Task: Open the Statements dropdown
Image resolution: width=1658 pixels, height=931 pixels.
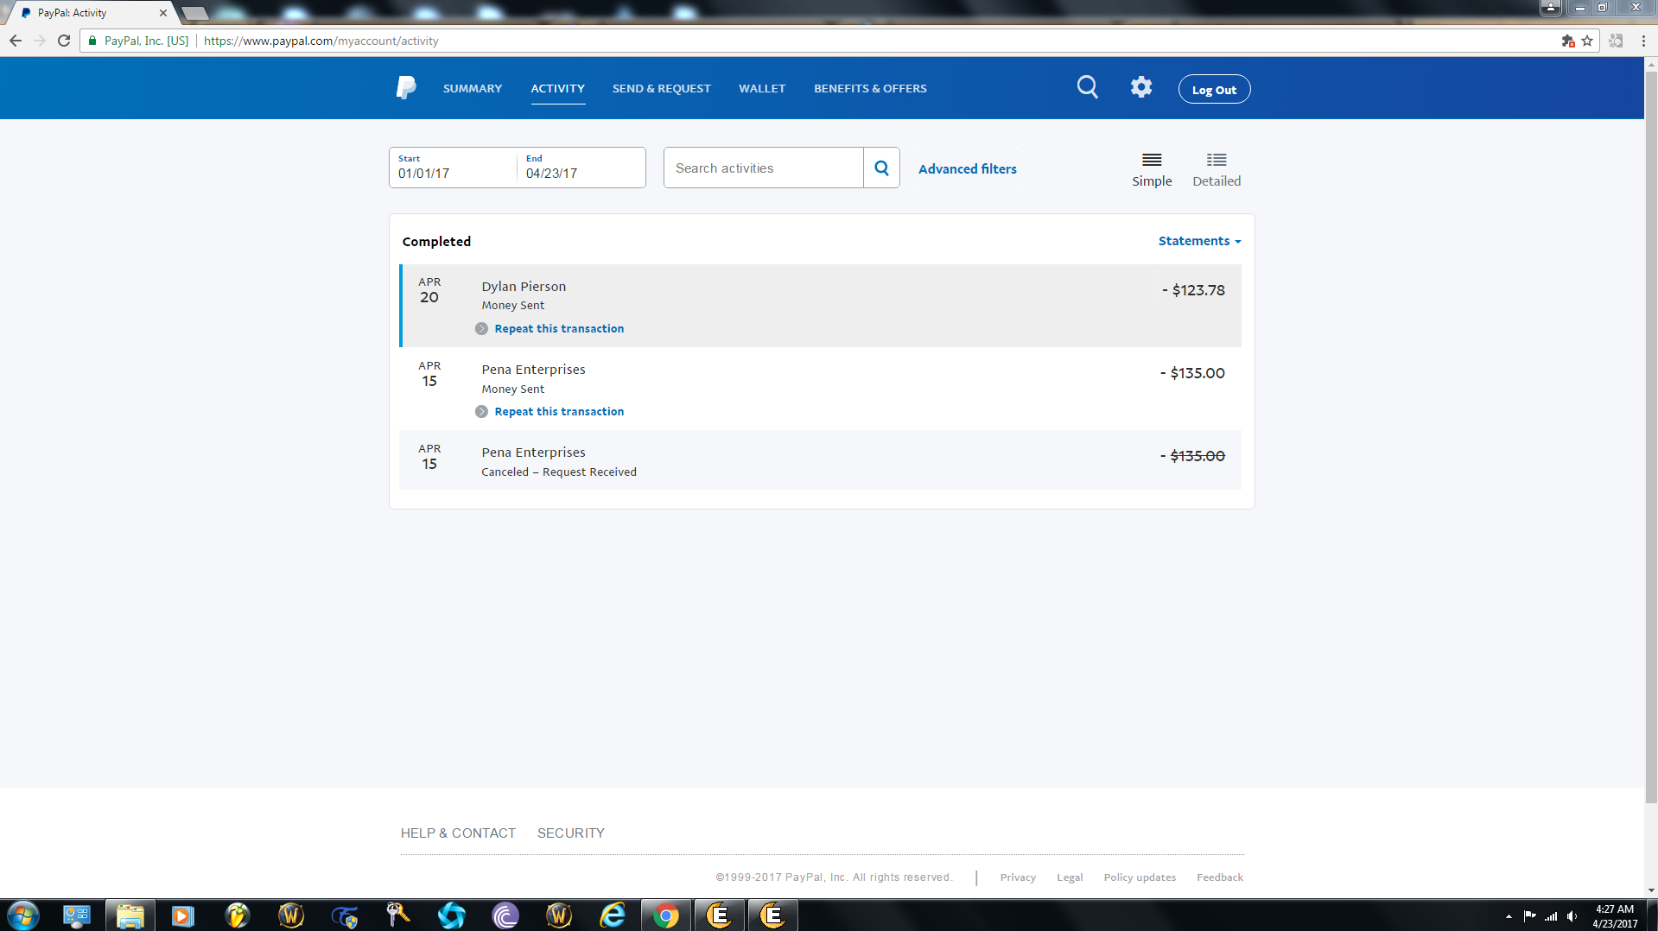Action: click(1199, 241)
